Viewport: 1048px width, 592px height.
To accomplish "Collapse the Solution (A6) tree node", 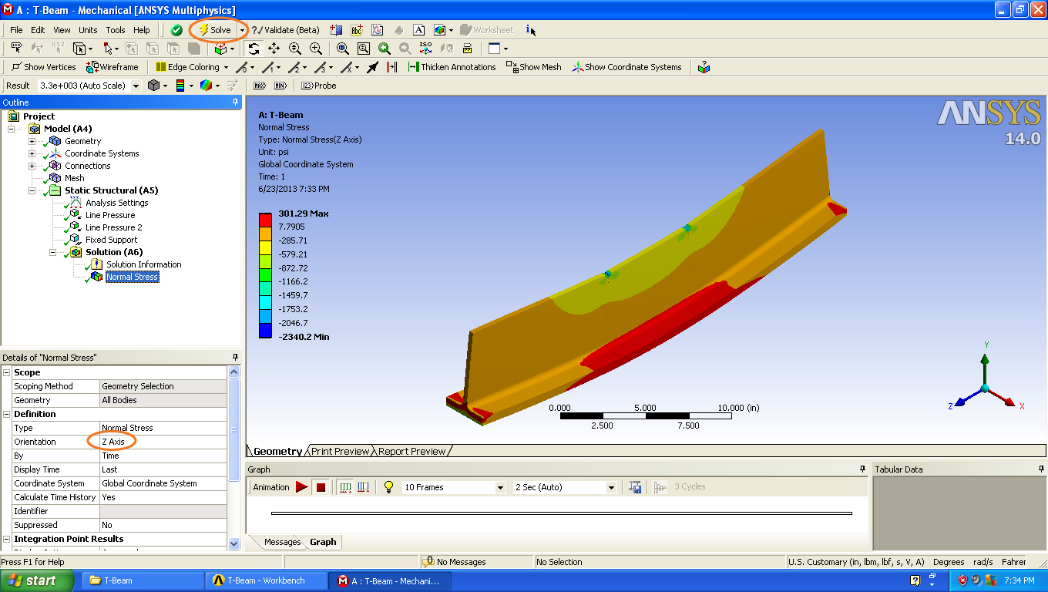I will tap(52, 252).
